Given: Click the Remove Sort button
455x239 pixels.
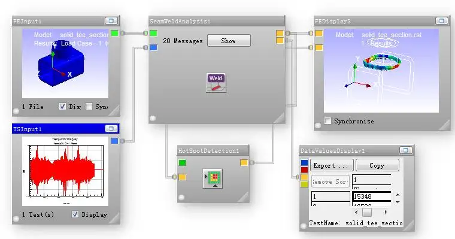Looking at the screenshot, I should (330, 181).
